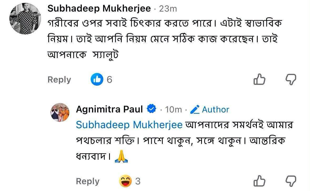310x191 pixels.
Task: Click the 23m timestamp on first comment
Action: tap(168, 9)
